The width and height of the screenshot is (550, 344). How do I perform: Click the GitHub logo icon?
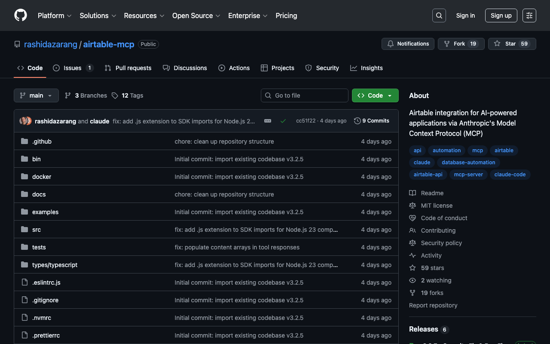pyautogui.click(x=21, y=15)
